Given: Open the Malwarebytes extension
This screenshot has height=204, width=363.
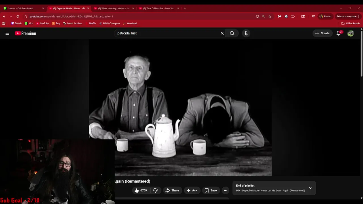Looking at the screenshot, I should (x=279, y=16).
